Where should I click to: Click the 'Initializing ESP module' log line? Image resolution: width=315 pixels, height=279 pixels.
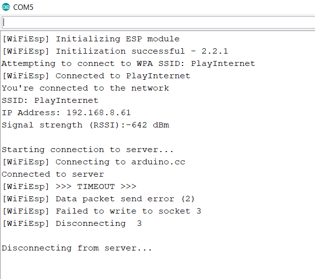[91, 39]
